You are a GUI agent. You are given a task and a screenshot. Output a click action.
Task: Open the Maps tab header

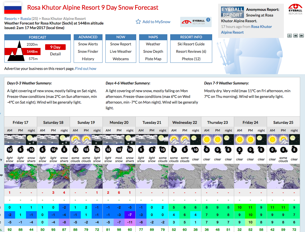click(x=153, y=37)
